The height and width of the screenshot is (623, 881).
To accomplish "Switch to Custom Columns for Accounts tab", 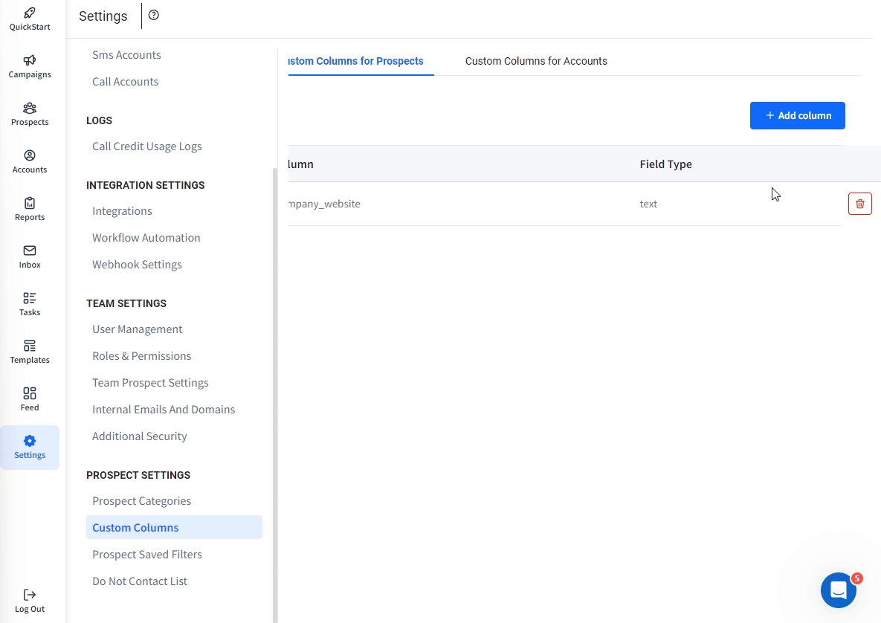I will click(536, 61).
